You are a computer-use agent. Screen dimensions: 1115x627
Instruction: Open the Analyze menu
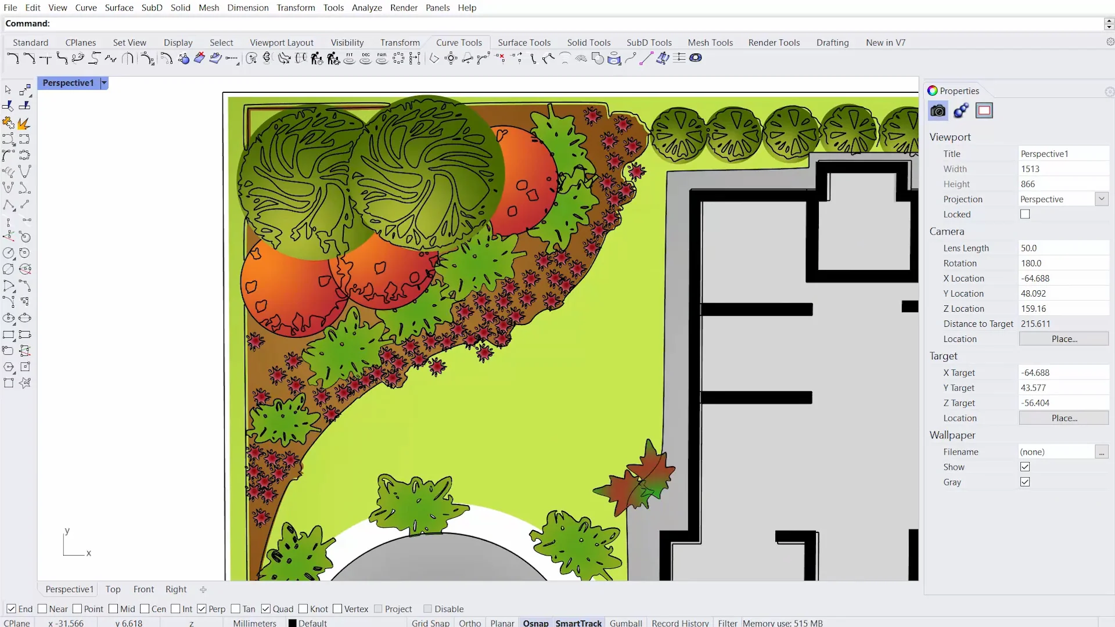366,8
